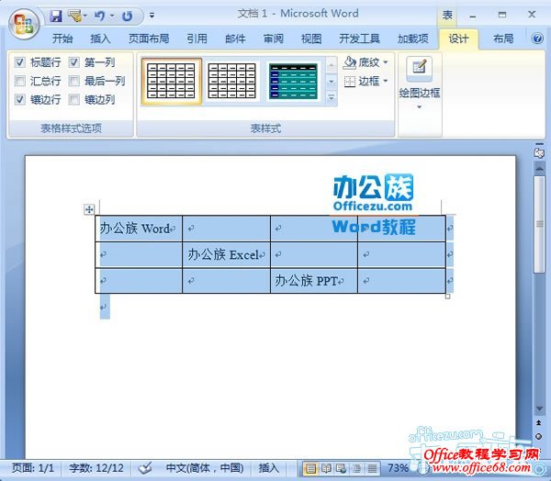This screenshot has height=481, width=551.
Task: Click the 中文(简体，中国) language indicator
Action: (205, 468)
